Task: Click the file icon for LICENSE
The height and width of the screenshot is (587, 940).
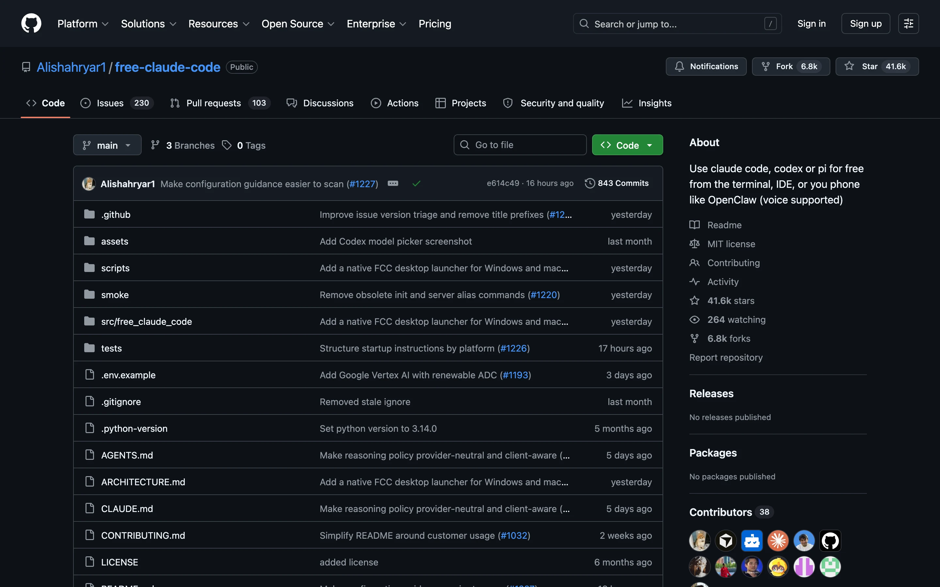Action: click(90, 562)
